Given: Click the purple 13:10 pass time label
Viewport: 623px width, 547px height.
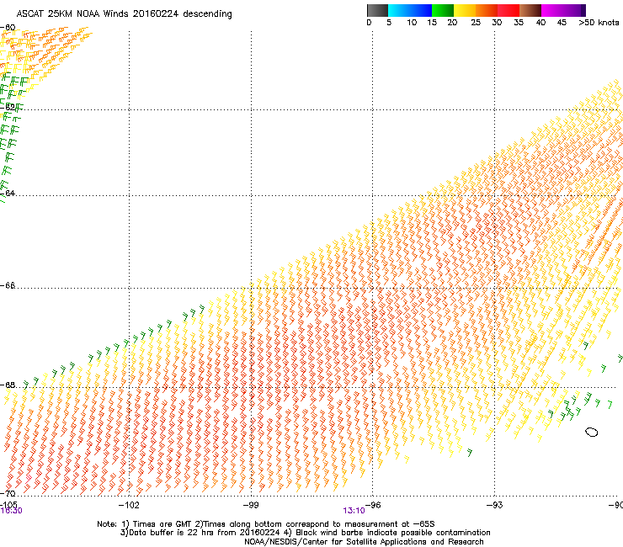Looking at the screenshot, I should click(x=354, y=511).
